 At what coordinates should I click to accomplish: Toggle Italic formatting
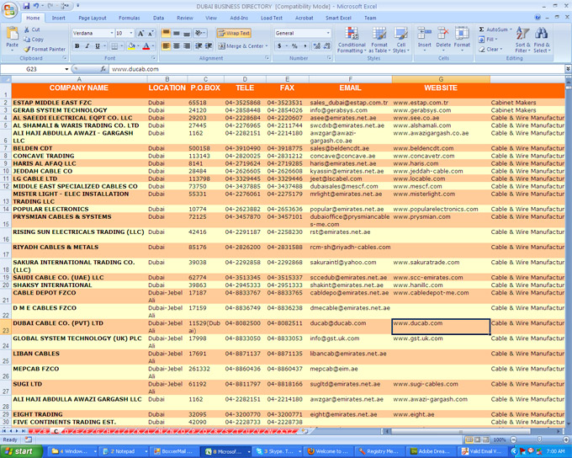tap(87, 46)
